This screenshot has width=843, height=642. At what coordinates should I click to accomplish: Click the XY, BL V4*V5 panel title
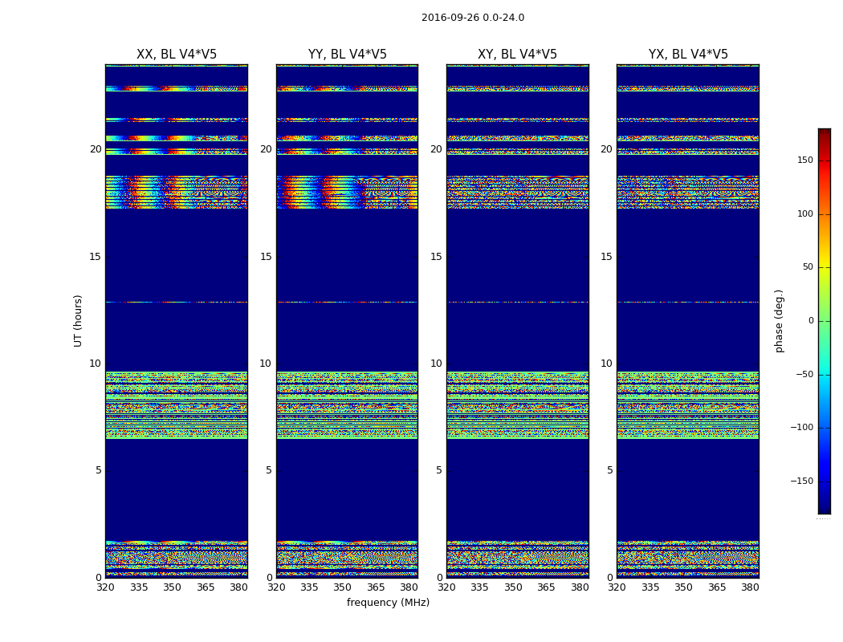tap(517, 55)
